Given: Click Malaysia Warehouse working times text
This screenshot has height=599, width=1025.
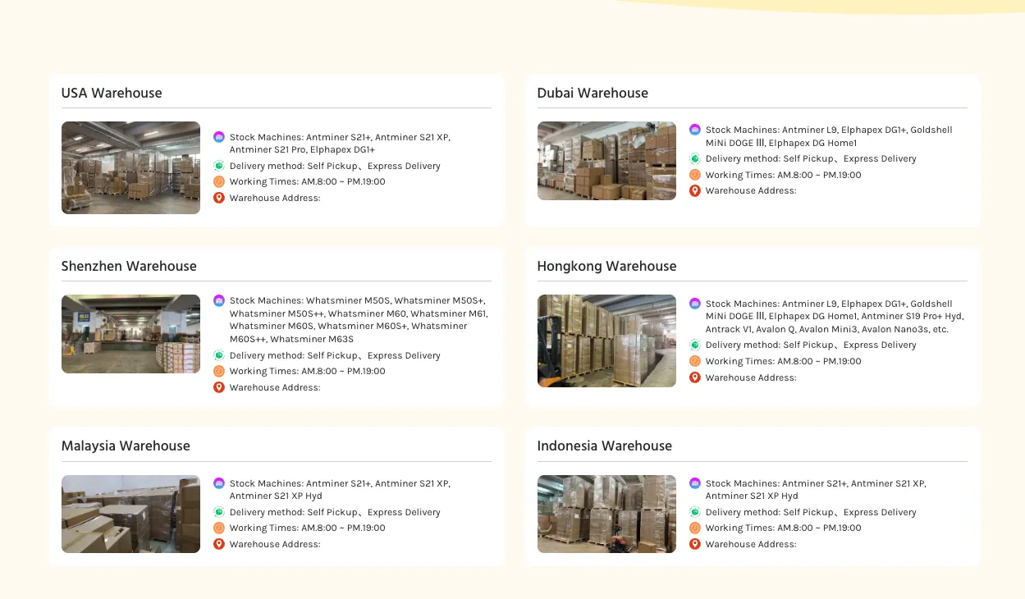Looking at the screenshot, I should pos(307,528).
